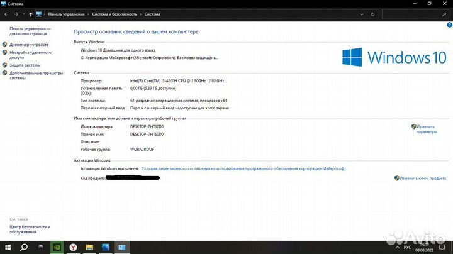Screen dimensions: 453x254
Task: Open taskbar search magnifier
Action: (x=24, y=247)
